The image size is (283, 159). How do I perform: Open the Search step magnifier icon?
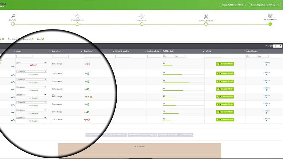[13, 16]
